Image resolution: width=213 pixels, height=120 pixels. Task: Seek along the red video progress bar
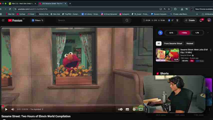72,105
